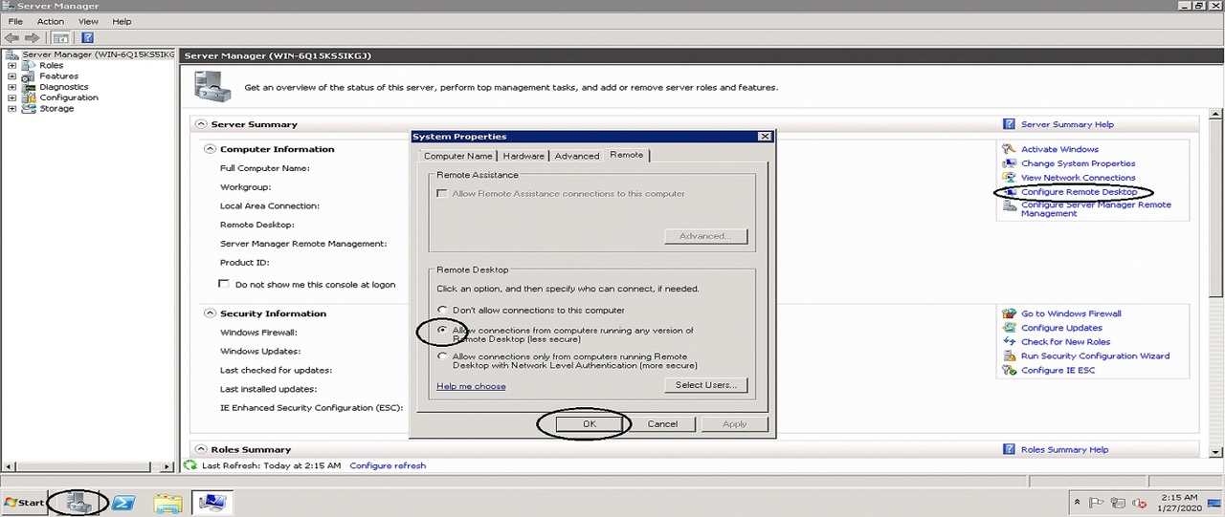Select Don't allow connections to this computer
Screen dimensions: 1225x517
coord(442,311)
